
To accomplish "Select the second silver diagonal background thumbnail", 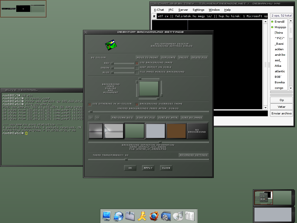I will pyautogui.click(x=114, y=131).
